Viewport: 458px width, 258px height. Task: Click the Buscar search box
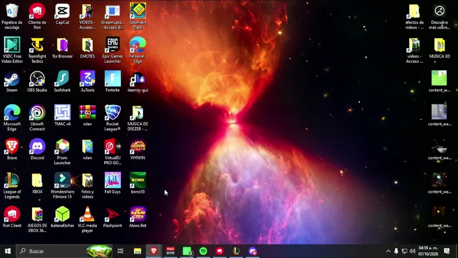pyautogui.click(x=64, y=251)
